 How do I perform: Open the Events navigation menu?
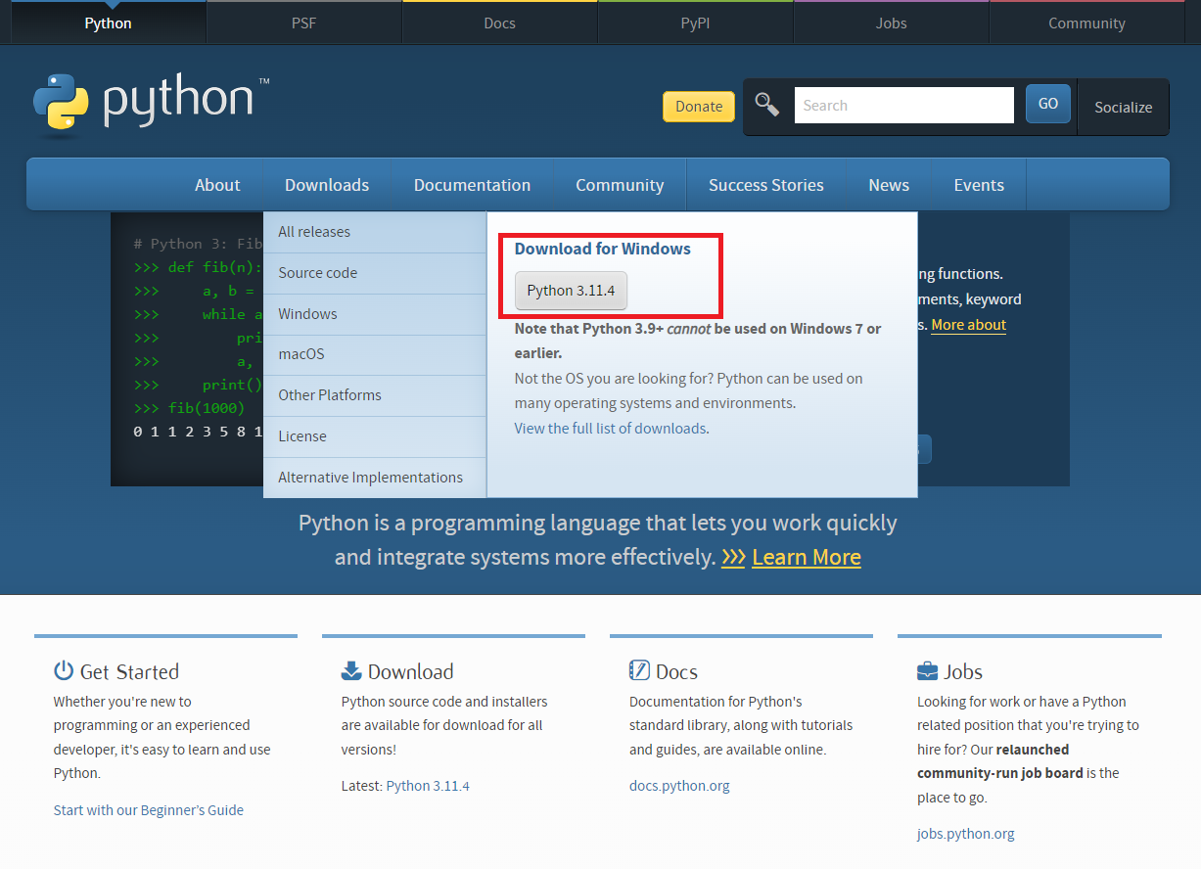coord(979,185)
